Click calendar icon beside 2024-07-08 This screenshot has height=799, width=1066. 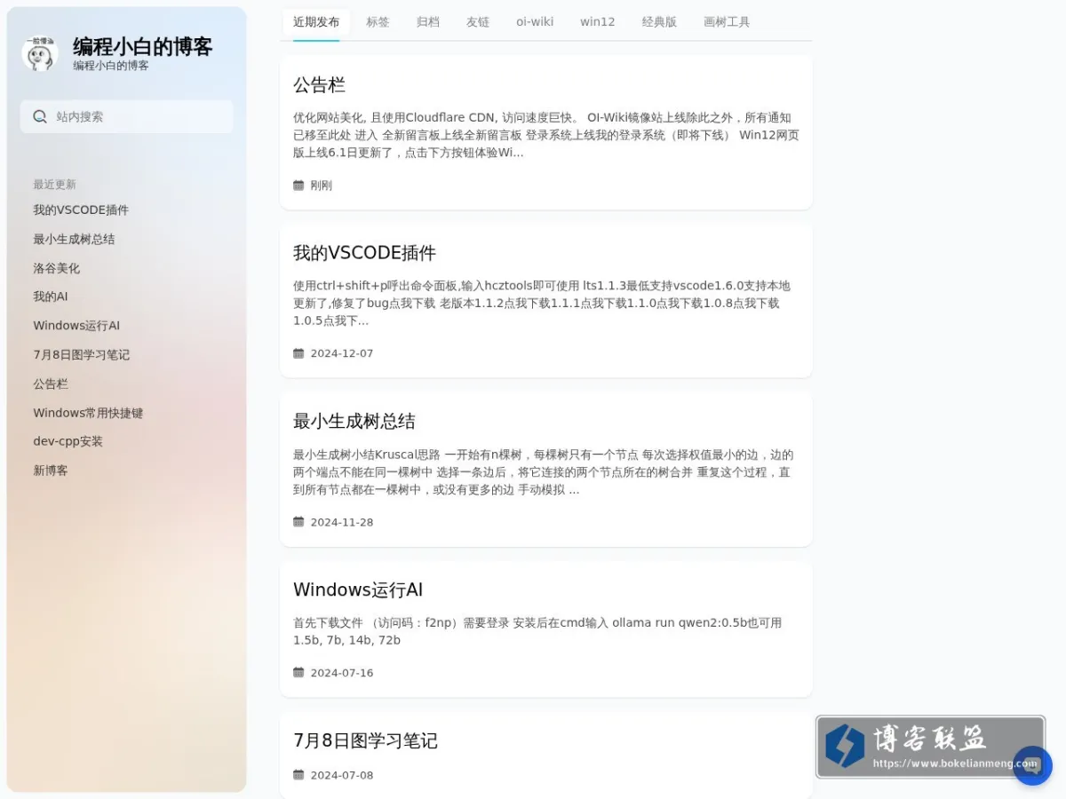(298, 775)
